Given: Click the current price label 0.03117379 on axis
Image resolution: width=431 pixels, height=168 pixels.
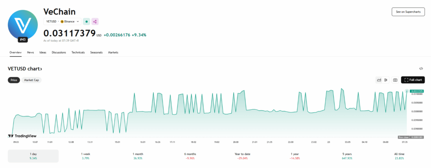Looking at the screenshot, I should (x=417, y=91).
